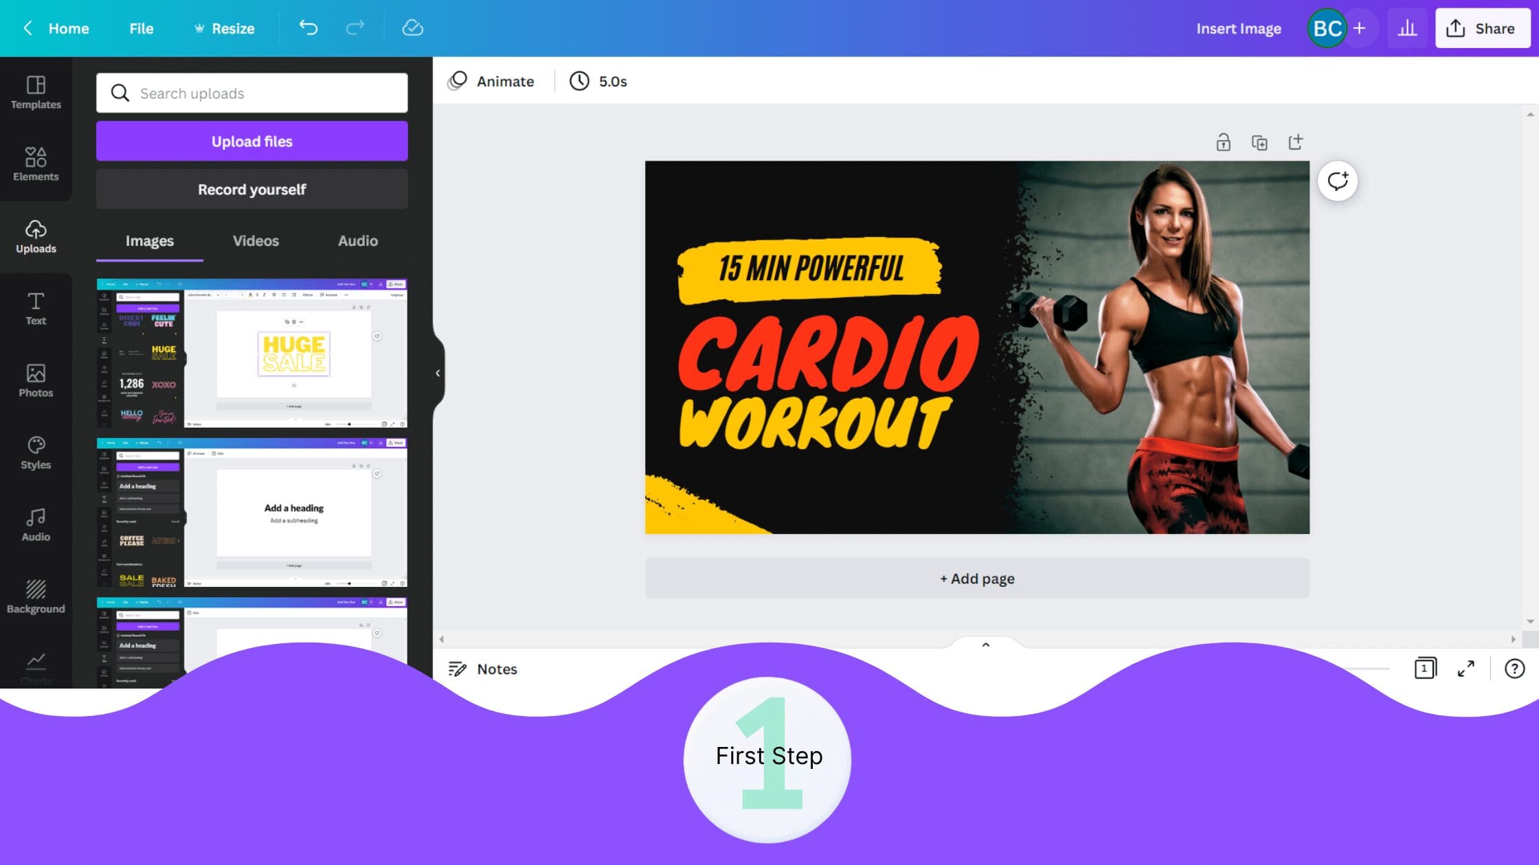Expand the Images tab in uploads
The image size is (1539, 865).
[150, 241]
